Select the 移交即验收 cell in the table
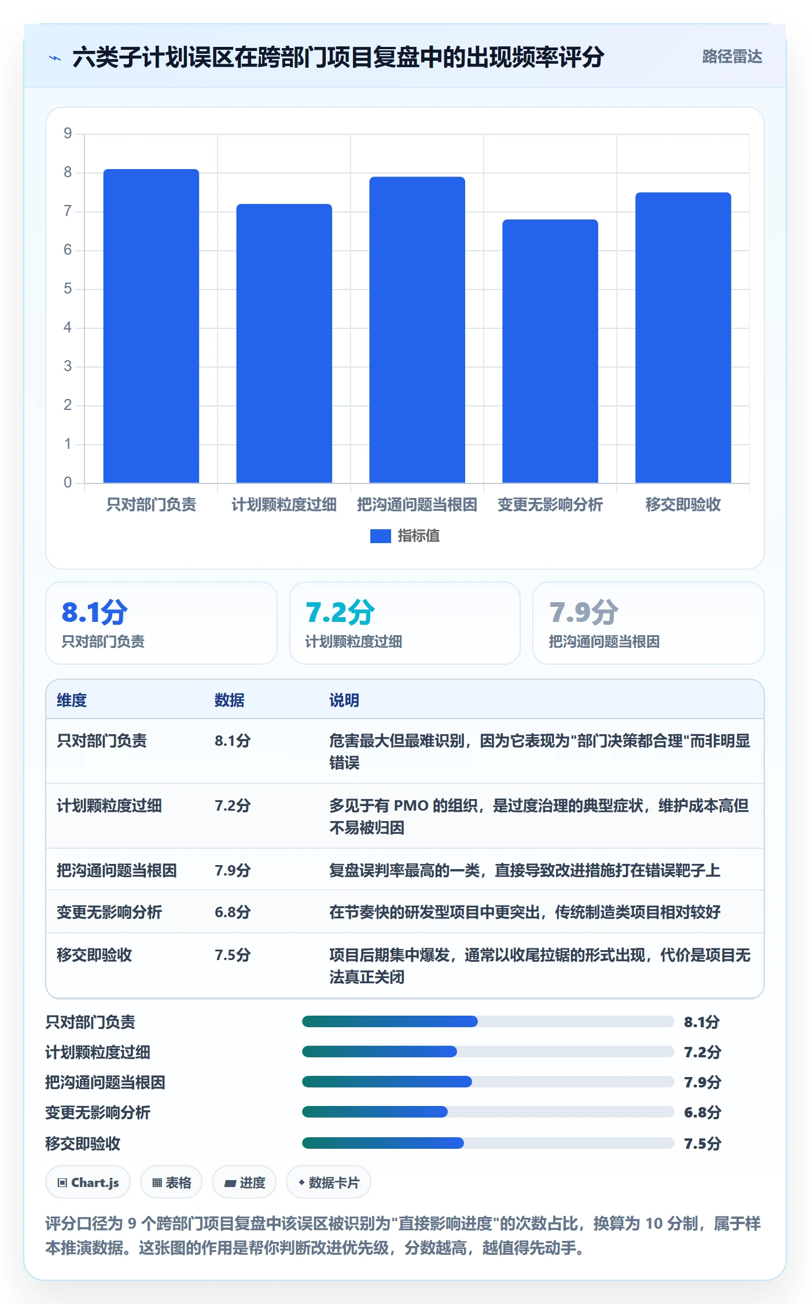The height and width of the screenshot is (1304, 810). click(94, 955)
